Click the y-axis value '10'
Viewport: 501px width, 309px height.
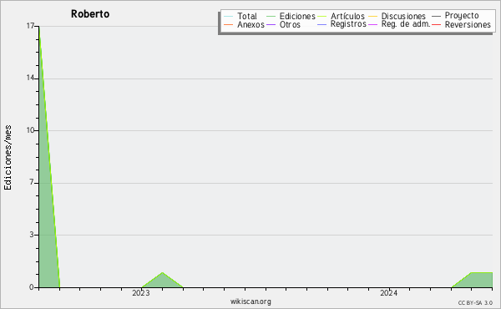point(30,130)
